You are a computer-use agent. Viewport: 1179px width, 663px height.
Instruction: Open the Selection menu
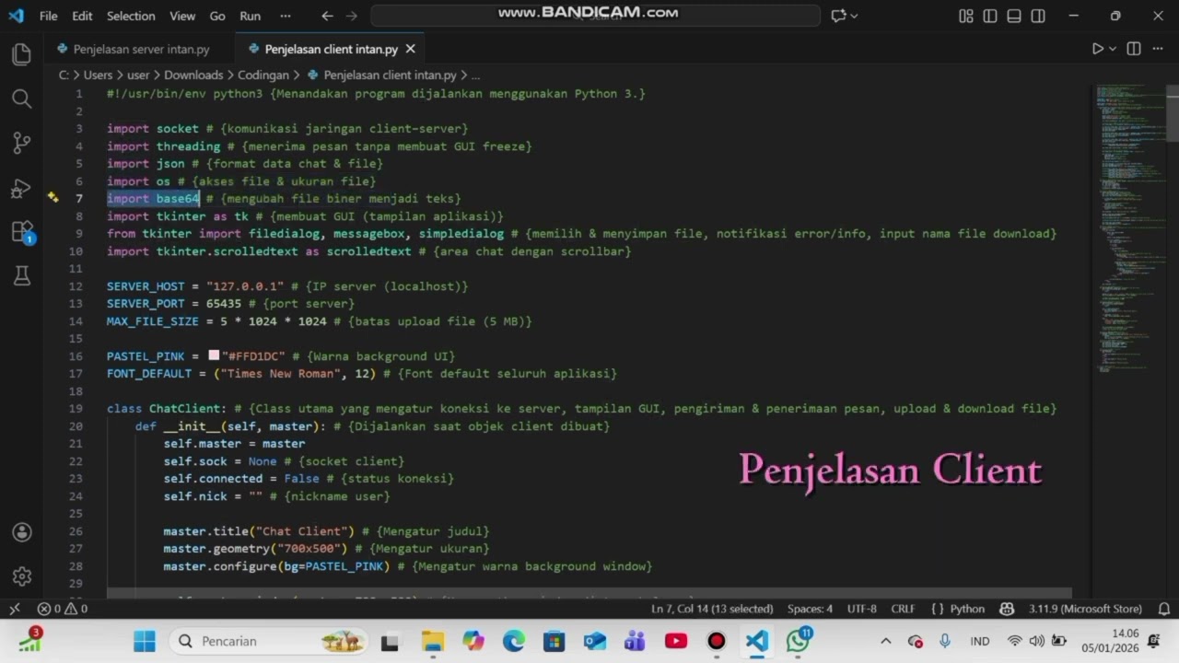pos(131,16)
